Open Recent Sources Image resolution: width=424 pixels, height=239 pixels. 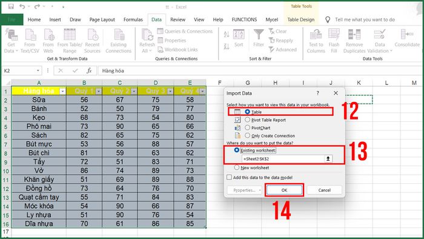(x=92, y=41)
